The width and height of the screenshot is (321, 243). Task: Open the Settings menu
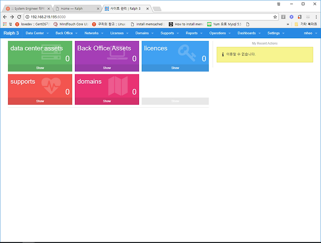tap(276, 33)
